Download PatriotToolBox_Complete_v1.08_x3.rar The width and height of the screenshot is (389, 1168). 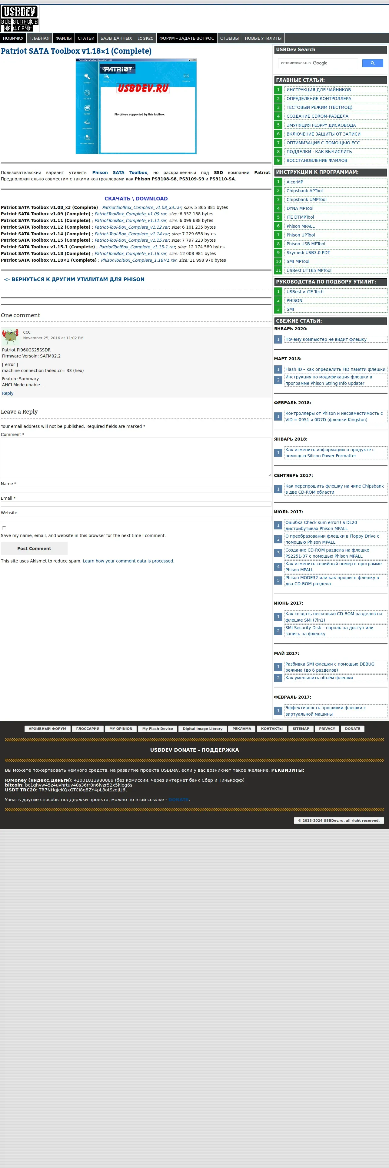click(x=141, y=208)
